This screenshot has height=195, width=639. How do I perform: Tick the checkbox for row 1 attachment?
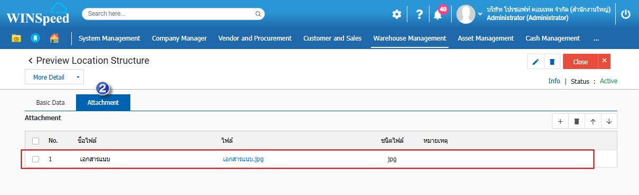(35, 159)
